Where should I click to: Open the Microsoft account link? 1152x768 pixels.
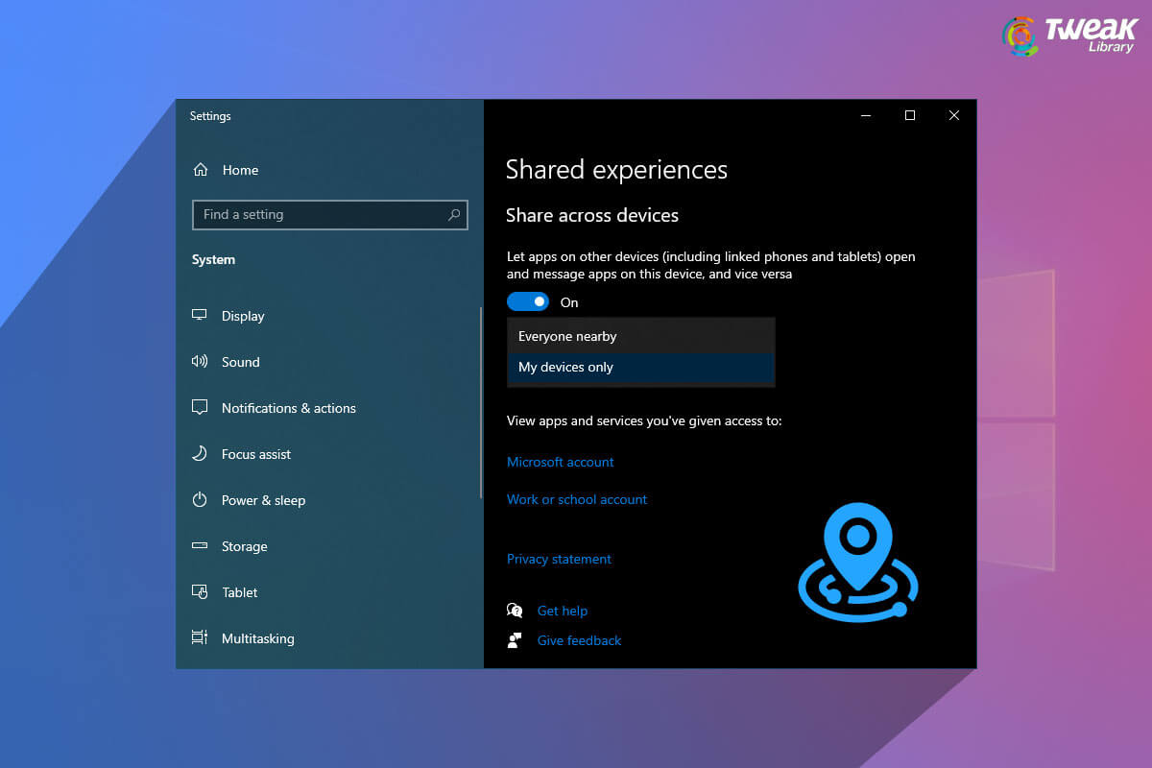click(x=560, y=462)
